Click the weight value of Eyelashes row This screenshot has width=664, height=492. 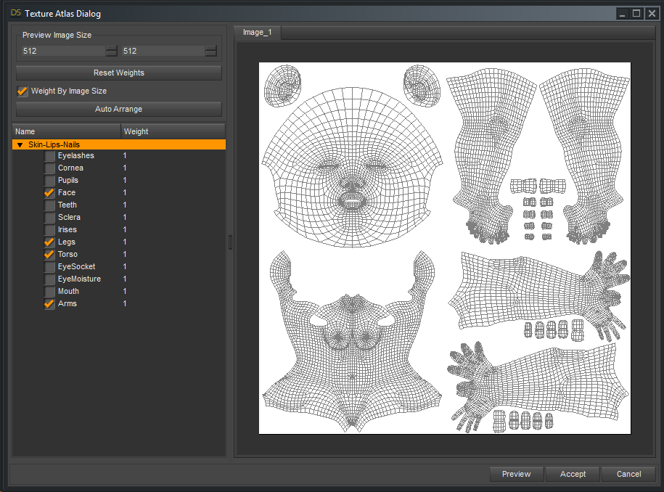click(125, 156)
